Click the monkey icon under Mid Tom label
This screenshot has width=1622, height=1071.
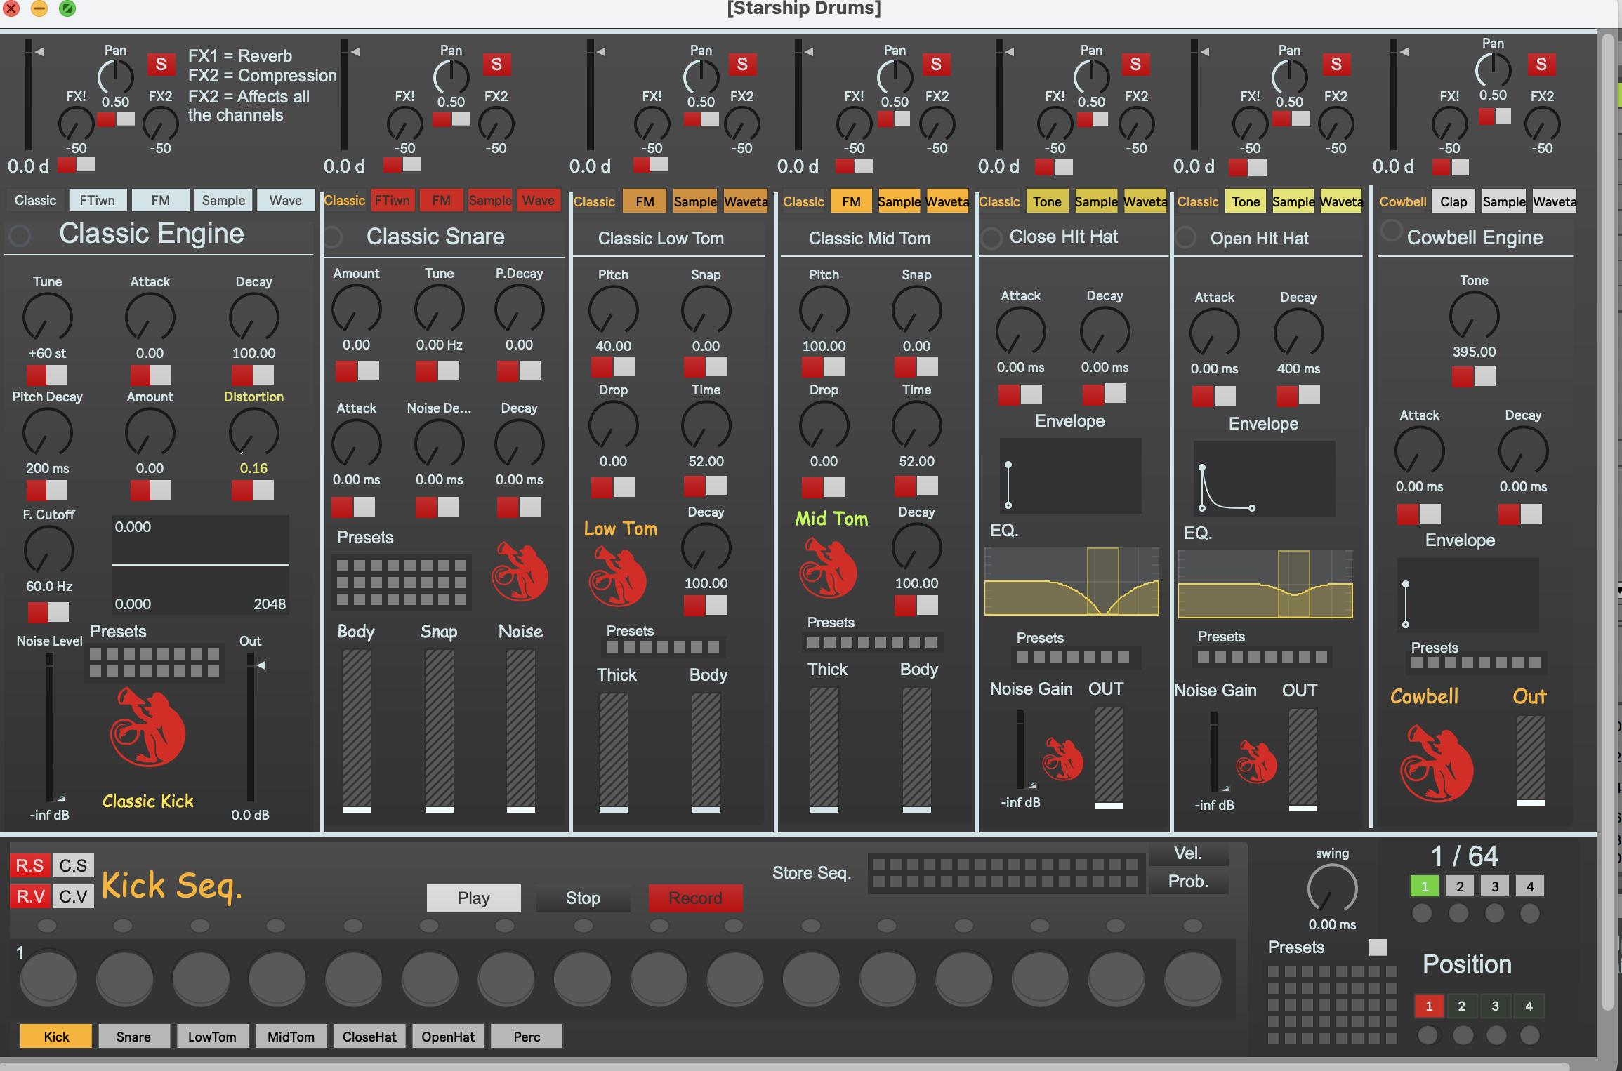tap(828, 568)
